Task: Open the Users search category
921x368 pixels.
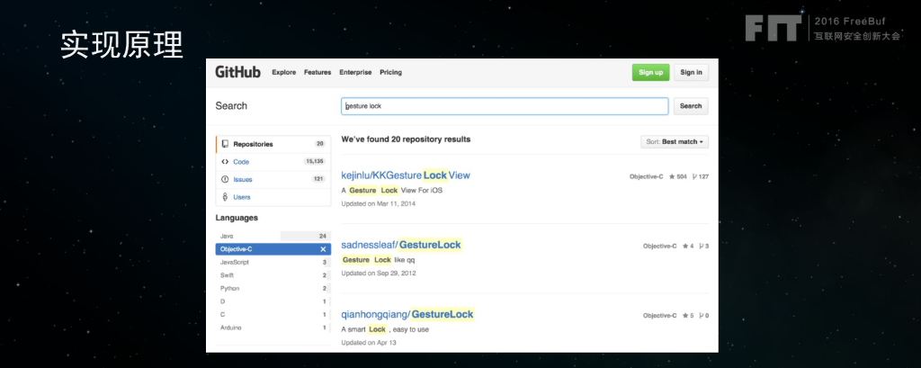Action: pyautogui.click(x=242, y=197)
